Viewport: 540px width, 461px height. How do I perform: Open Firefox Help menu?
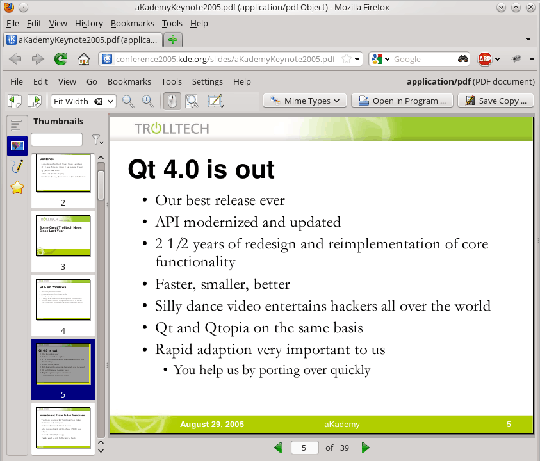pyautogui.click(x=199, y=24)
